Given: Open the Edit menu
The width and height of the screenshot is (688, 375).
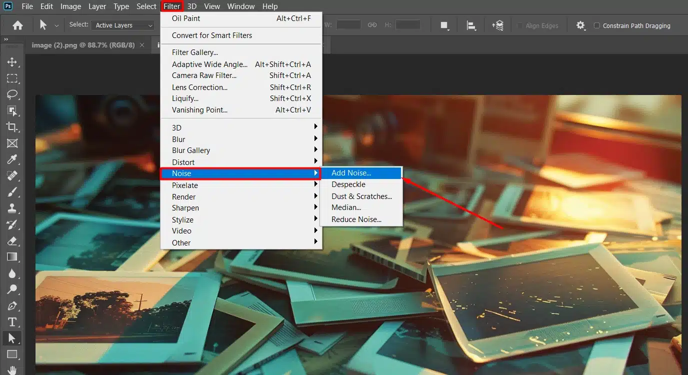Looking at the screenshot, I should click(x=46, y=6).
